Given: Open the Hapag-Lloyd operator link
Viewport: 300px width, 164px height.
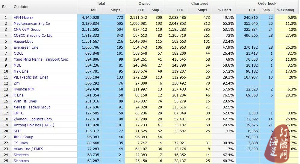Looking at the screenshot, I should 24,42.
